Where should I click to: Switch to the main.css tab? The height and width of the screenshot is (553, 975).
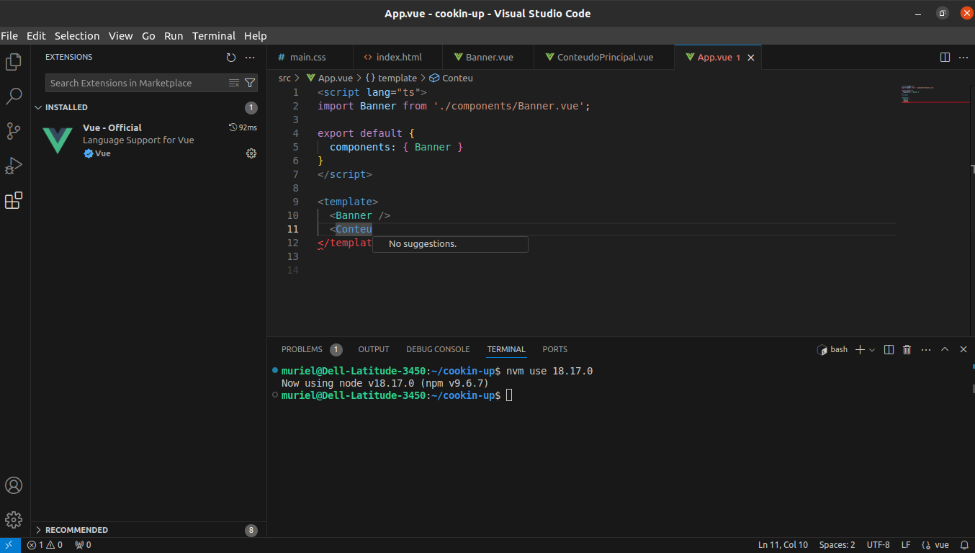[310, 58]
